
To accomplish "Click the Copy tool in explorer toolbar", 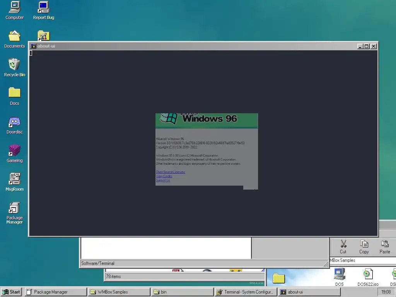I will click(x=364, y=247).
